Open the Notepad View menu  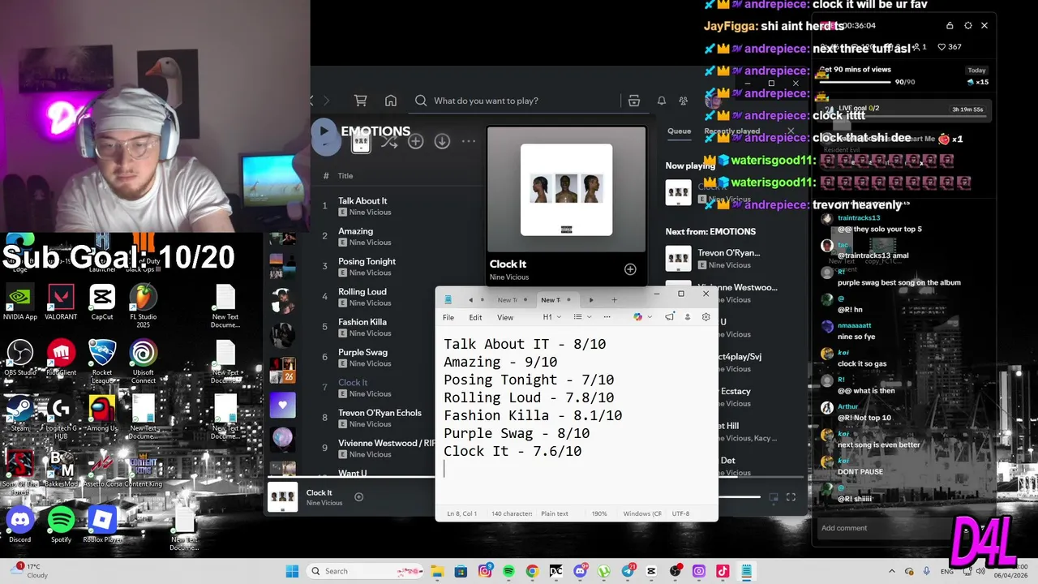click(x=505, y=317)
